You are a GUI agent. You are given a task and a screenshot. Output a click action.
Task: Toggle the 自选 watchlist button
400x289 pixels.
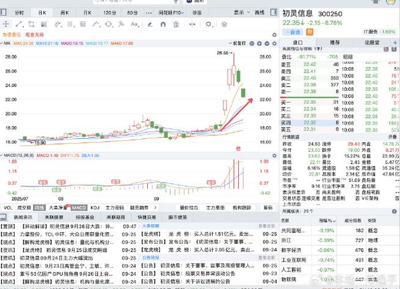tap(293, 32)
